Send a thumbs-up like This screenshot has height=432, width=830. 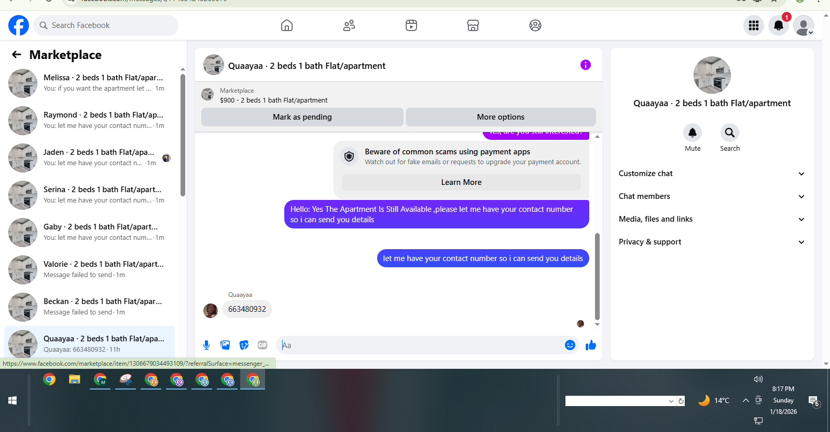(591, 345)
